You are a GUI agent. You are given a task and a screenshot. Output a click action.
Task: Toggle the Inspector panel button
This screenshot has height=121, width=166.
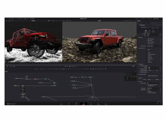[x=156, y=18]
